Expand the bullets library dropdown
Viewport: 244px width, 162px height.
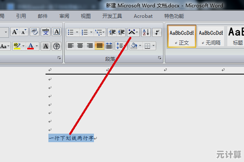point(77,32)
